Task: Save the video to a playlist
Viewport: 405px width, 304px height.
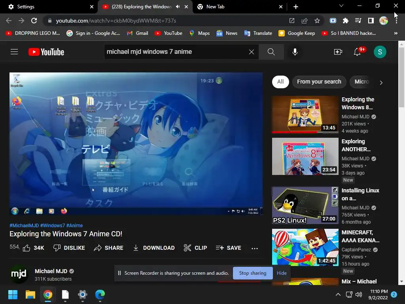Action: 228,248
